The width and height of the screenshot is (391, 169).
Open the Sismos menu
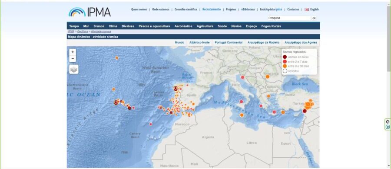(99, 26)
